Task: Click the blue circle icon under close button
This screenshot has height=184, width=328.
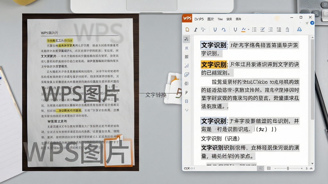Action: point(312,23)
